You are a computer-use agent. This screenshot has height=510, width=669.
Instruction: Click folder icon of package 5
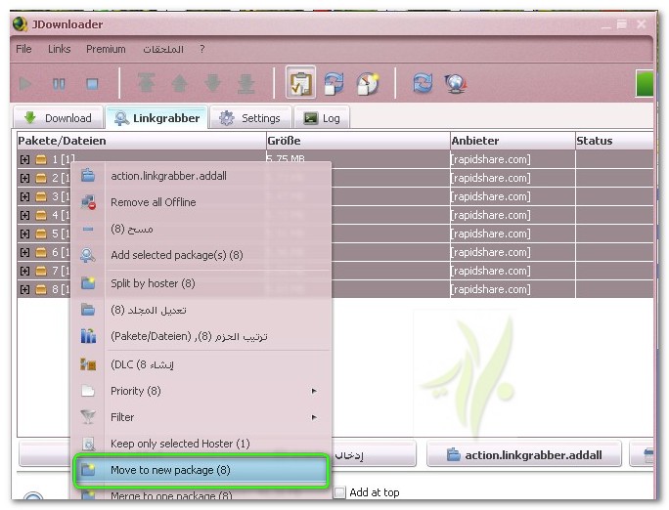click(41, 234)
